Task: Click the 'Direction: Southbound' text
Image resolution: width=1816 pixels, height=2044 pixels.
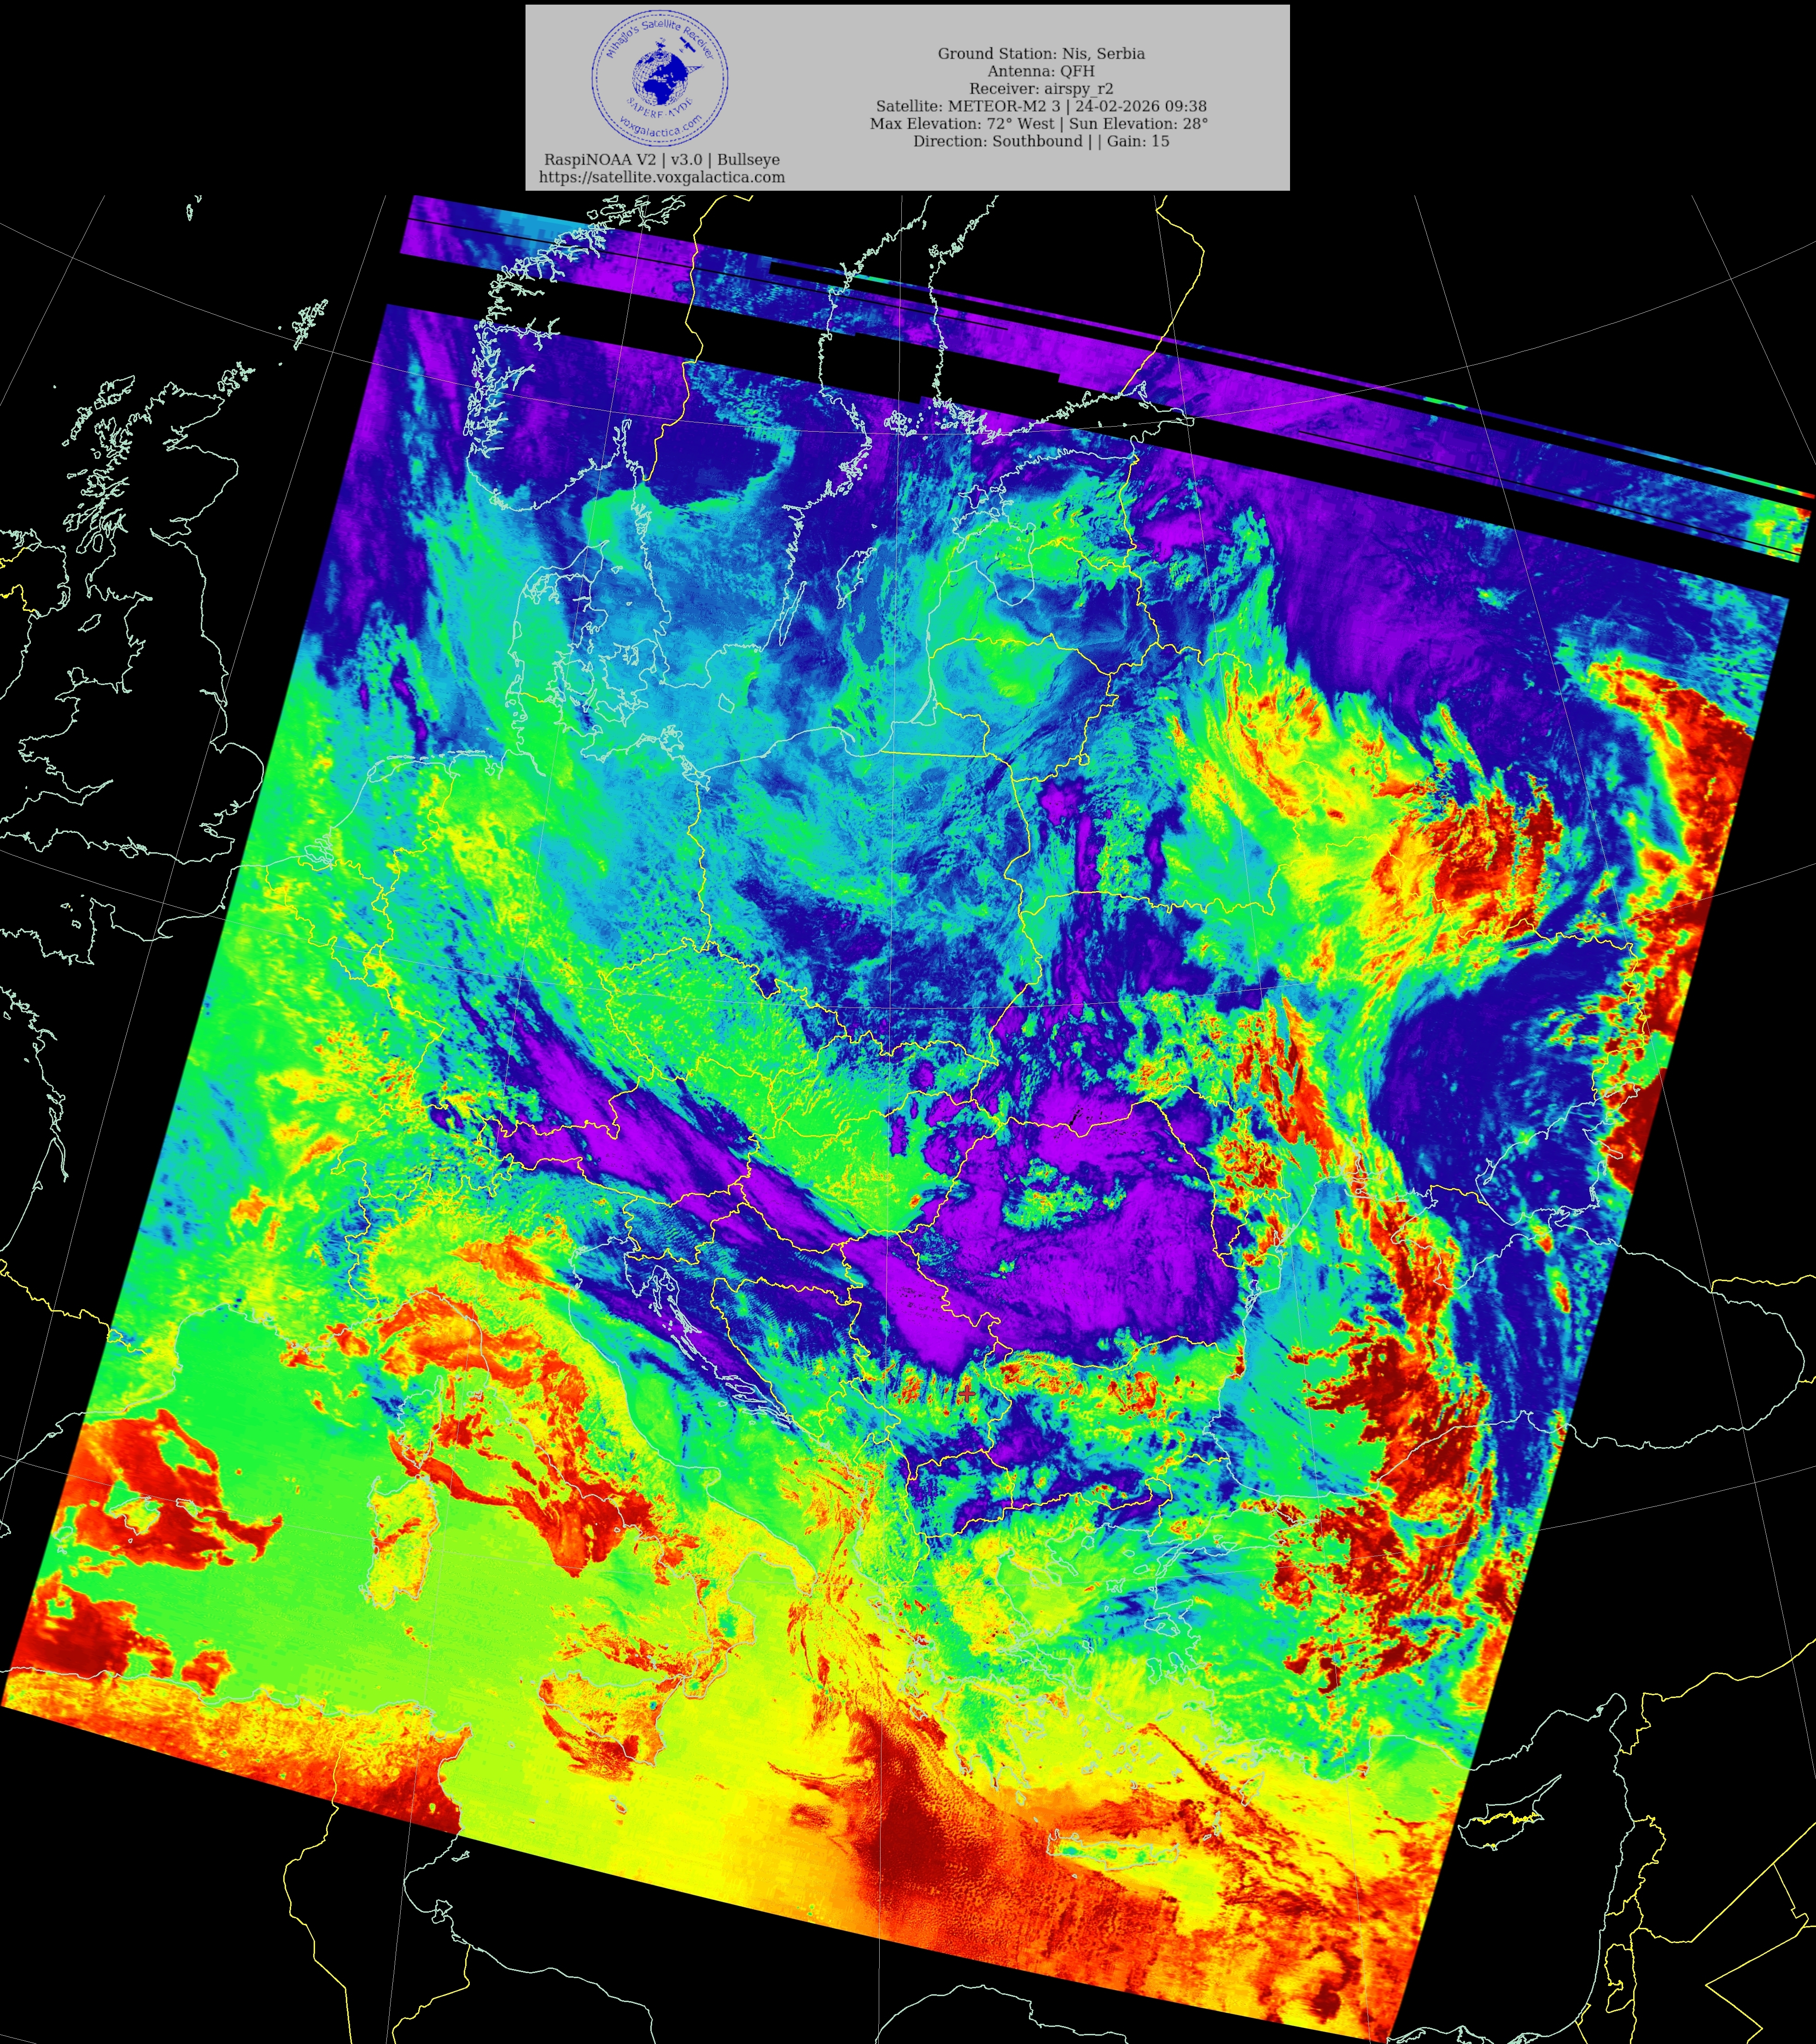Action: coord(997,141)
